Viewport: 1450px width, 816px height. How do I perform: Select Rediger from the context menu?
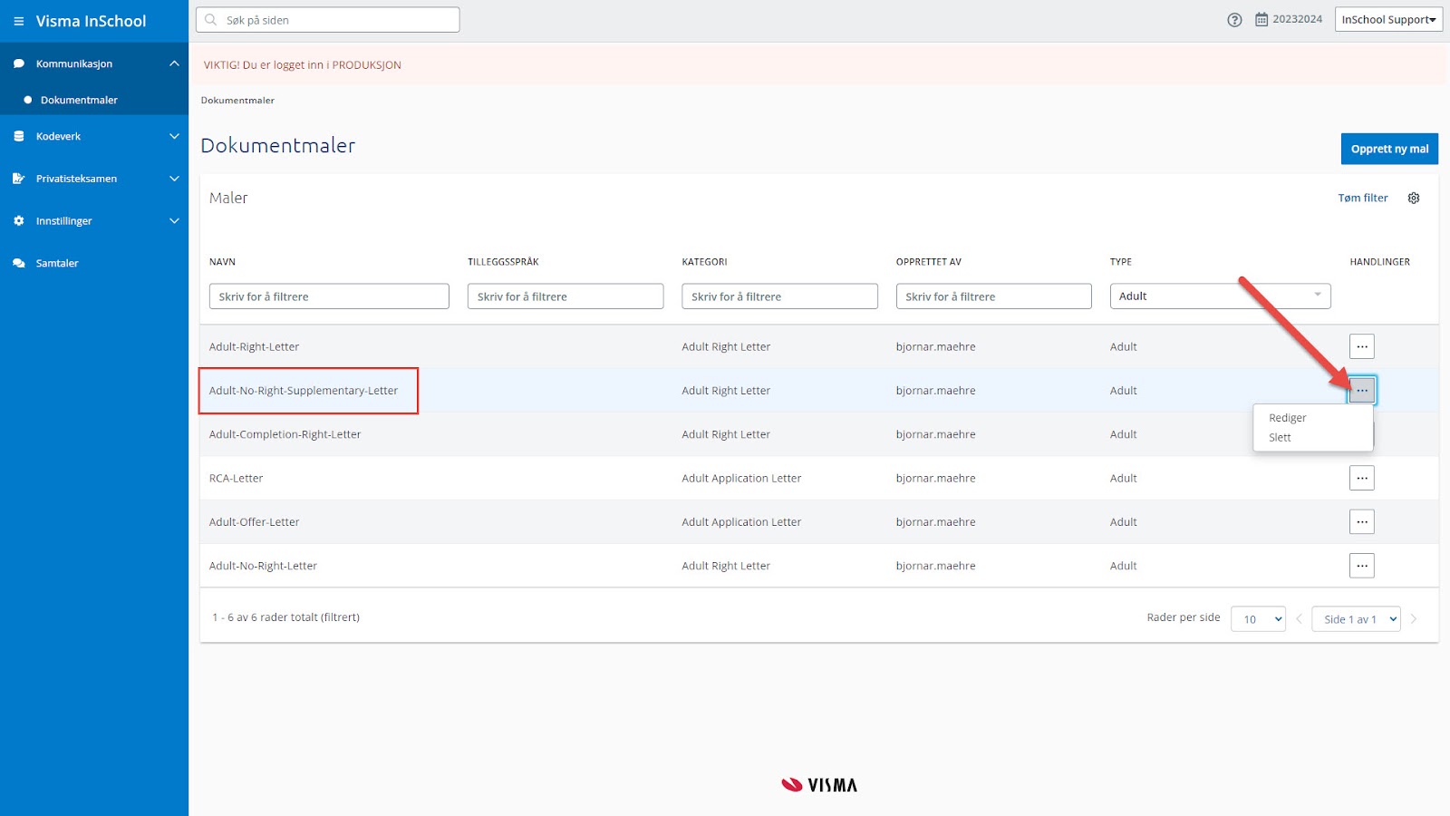click(x=1287, y=418)
